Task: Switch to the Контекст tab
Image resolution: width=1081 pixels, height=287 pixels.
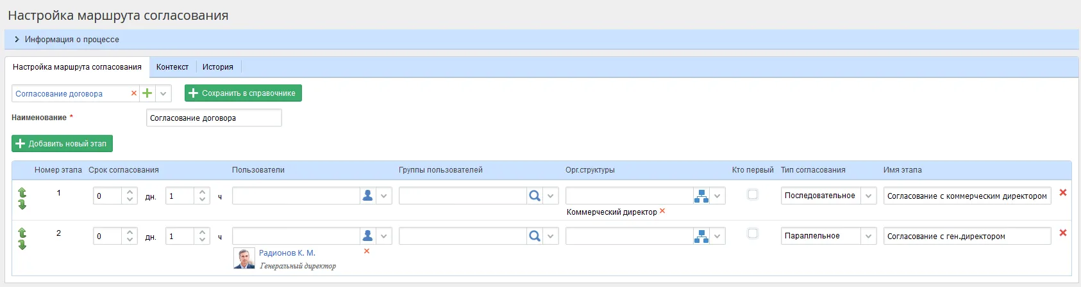Action: click(172, 67)
